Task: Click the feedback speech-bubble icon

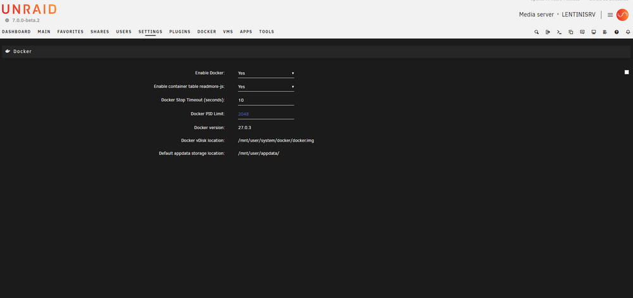Action: pyautogui.click(x=582, y=32)
